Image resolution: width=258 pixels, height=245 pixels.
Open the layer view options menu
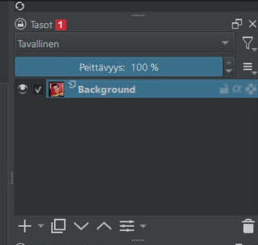[249, 68]
